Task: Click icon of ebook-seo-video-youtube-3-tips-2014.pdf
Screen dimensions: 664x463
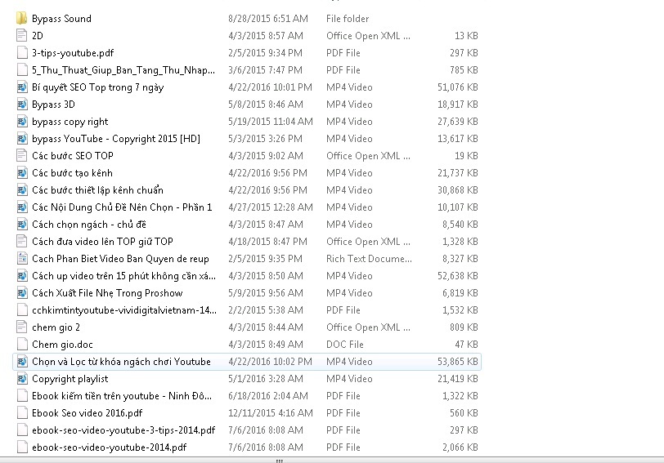Action: coord(21,430)
